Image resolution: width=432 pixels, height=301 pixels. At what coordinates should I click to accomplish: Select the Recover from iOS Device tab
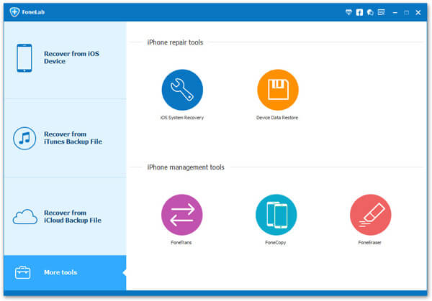pyautogui.click(x=63, y=58)
